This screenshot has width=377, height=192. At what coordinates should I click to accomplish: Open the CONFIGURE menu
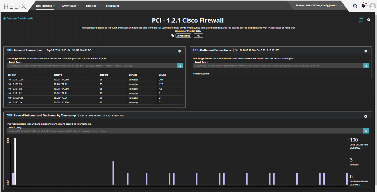pos(114,6)
